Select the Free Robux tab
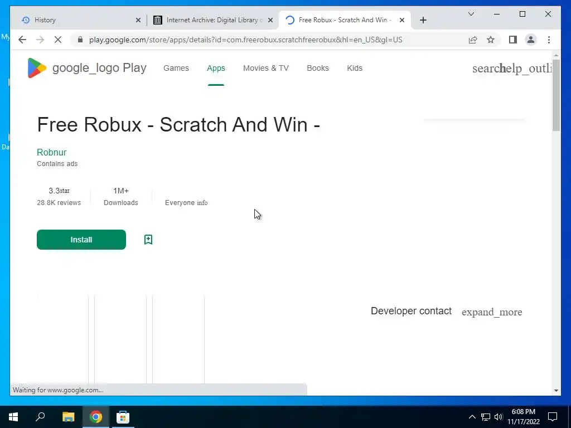571x428 pixels. pyautogui.click(x=345, y=20)
